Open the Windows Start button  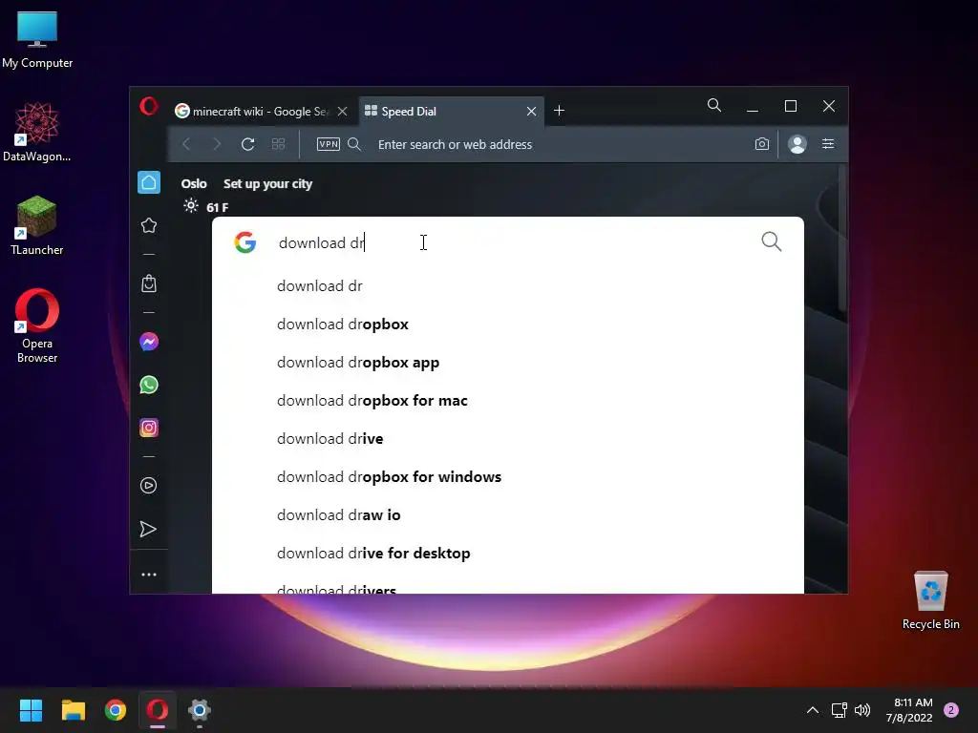pyautogui.click(x=31, y=710)
